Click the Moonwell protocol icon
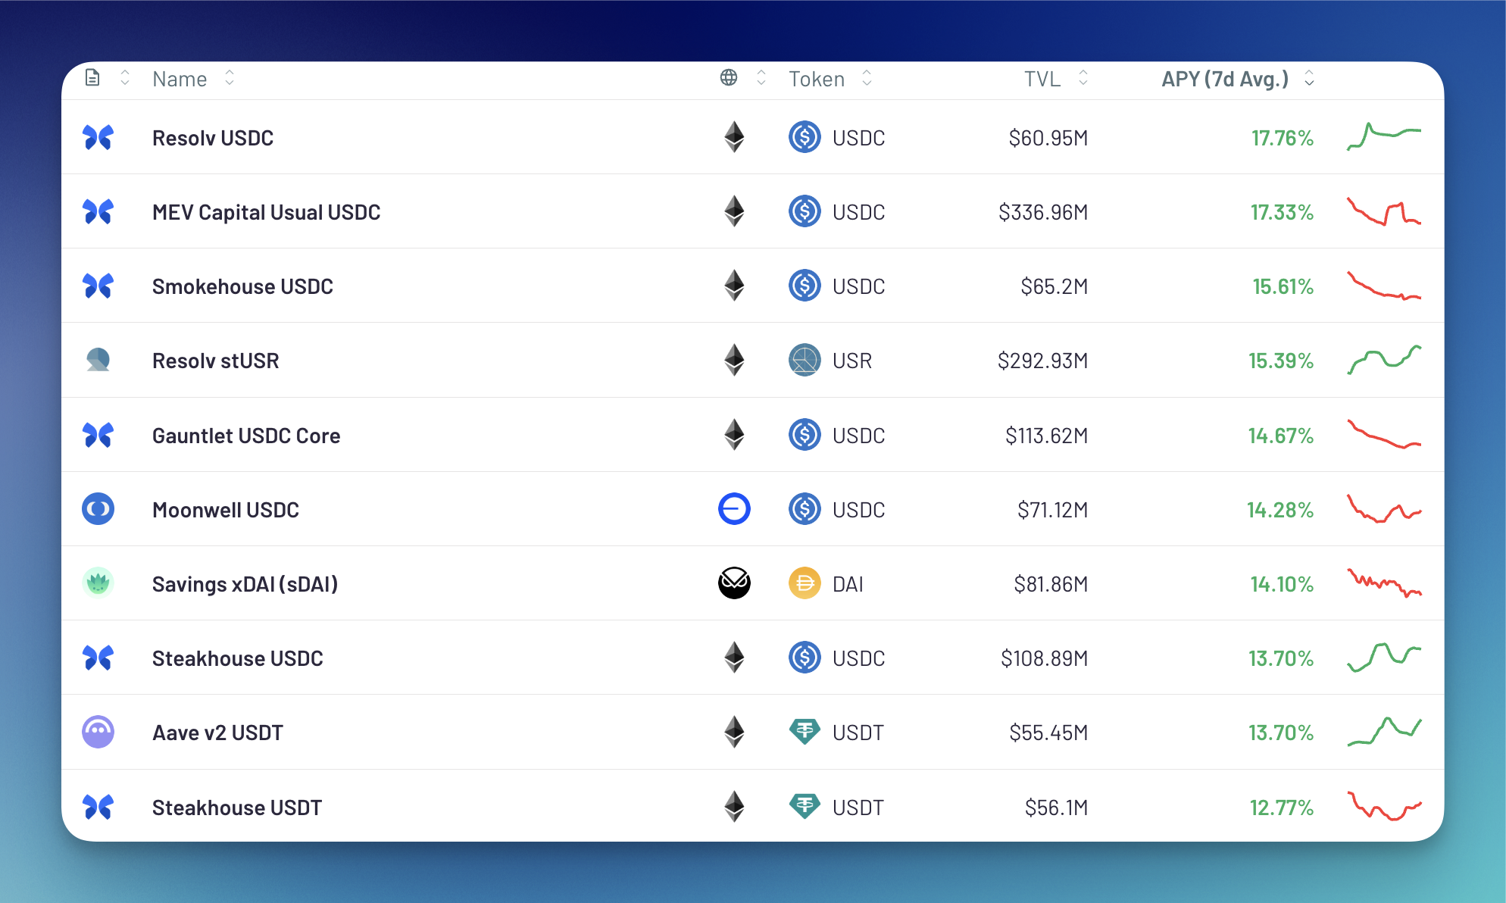 pos(98,509)
